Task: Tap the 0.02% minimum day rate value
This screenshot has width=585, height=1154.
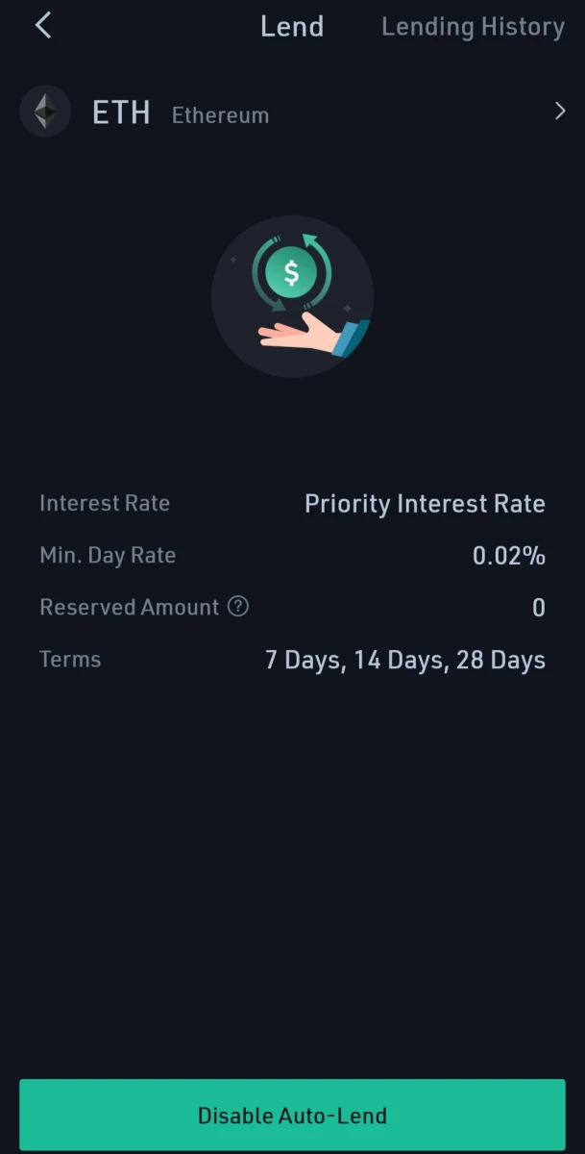Action: pyautogui.click(x=509, y=556)
